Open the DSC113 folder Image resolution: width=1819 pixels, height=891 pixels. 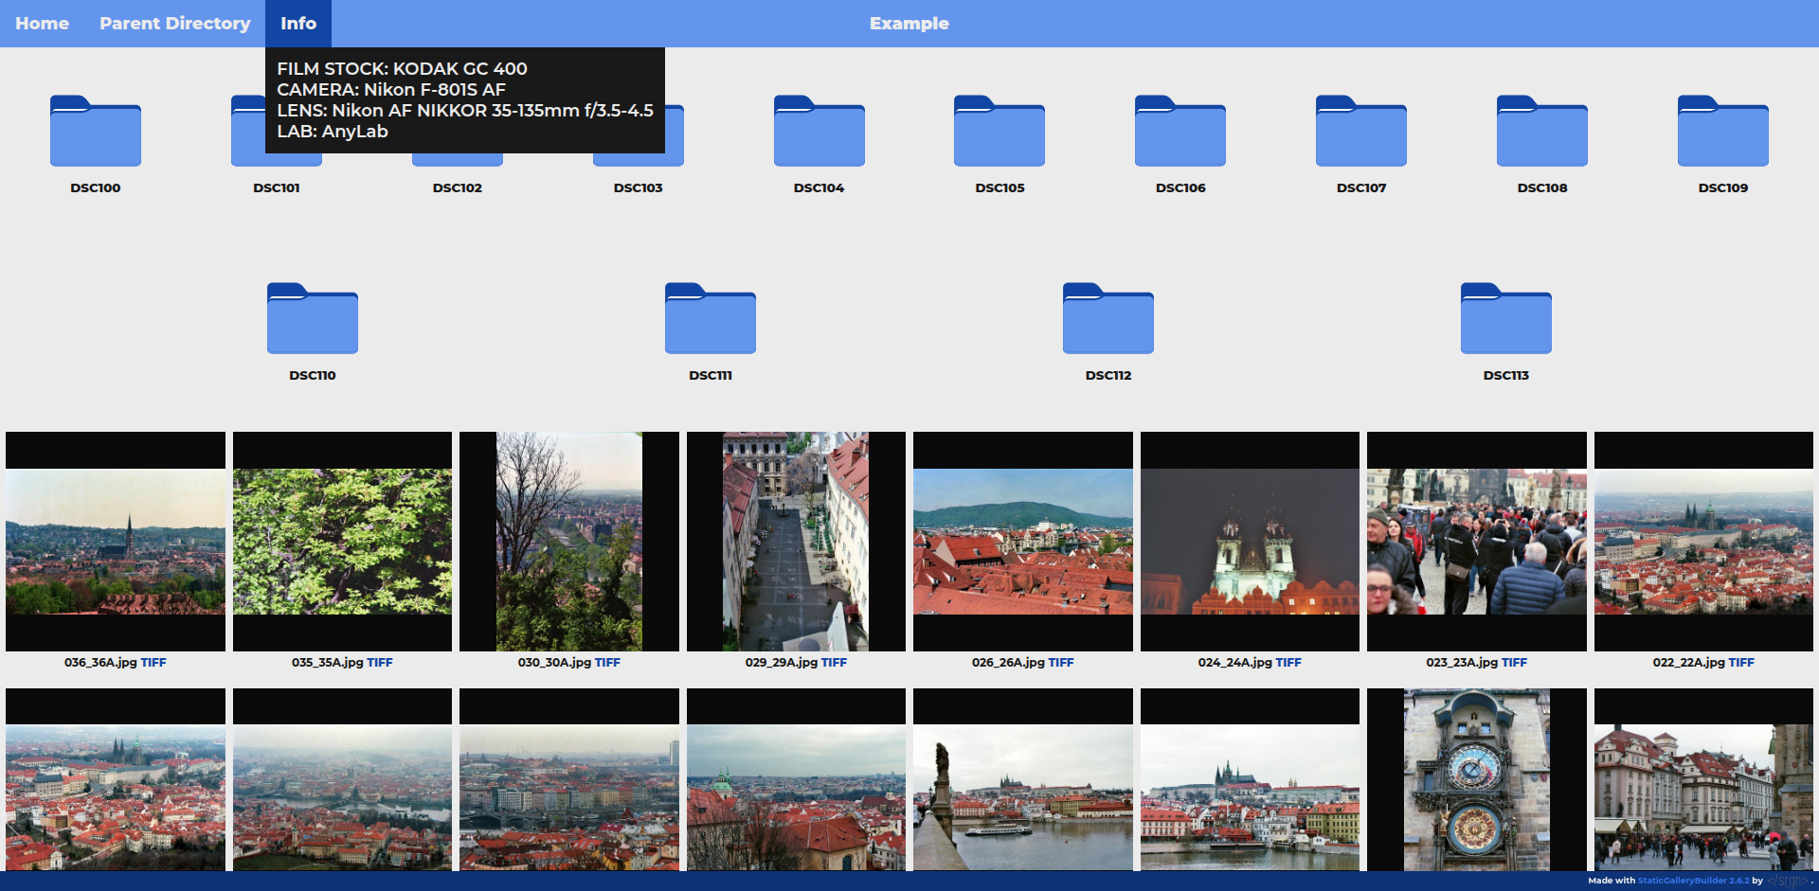1505,319
